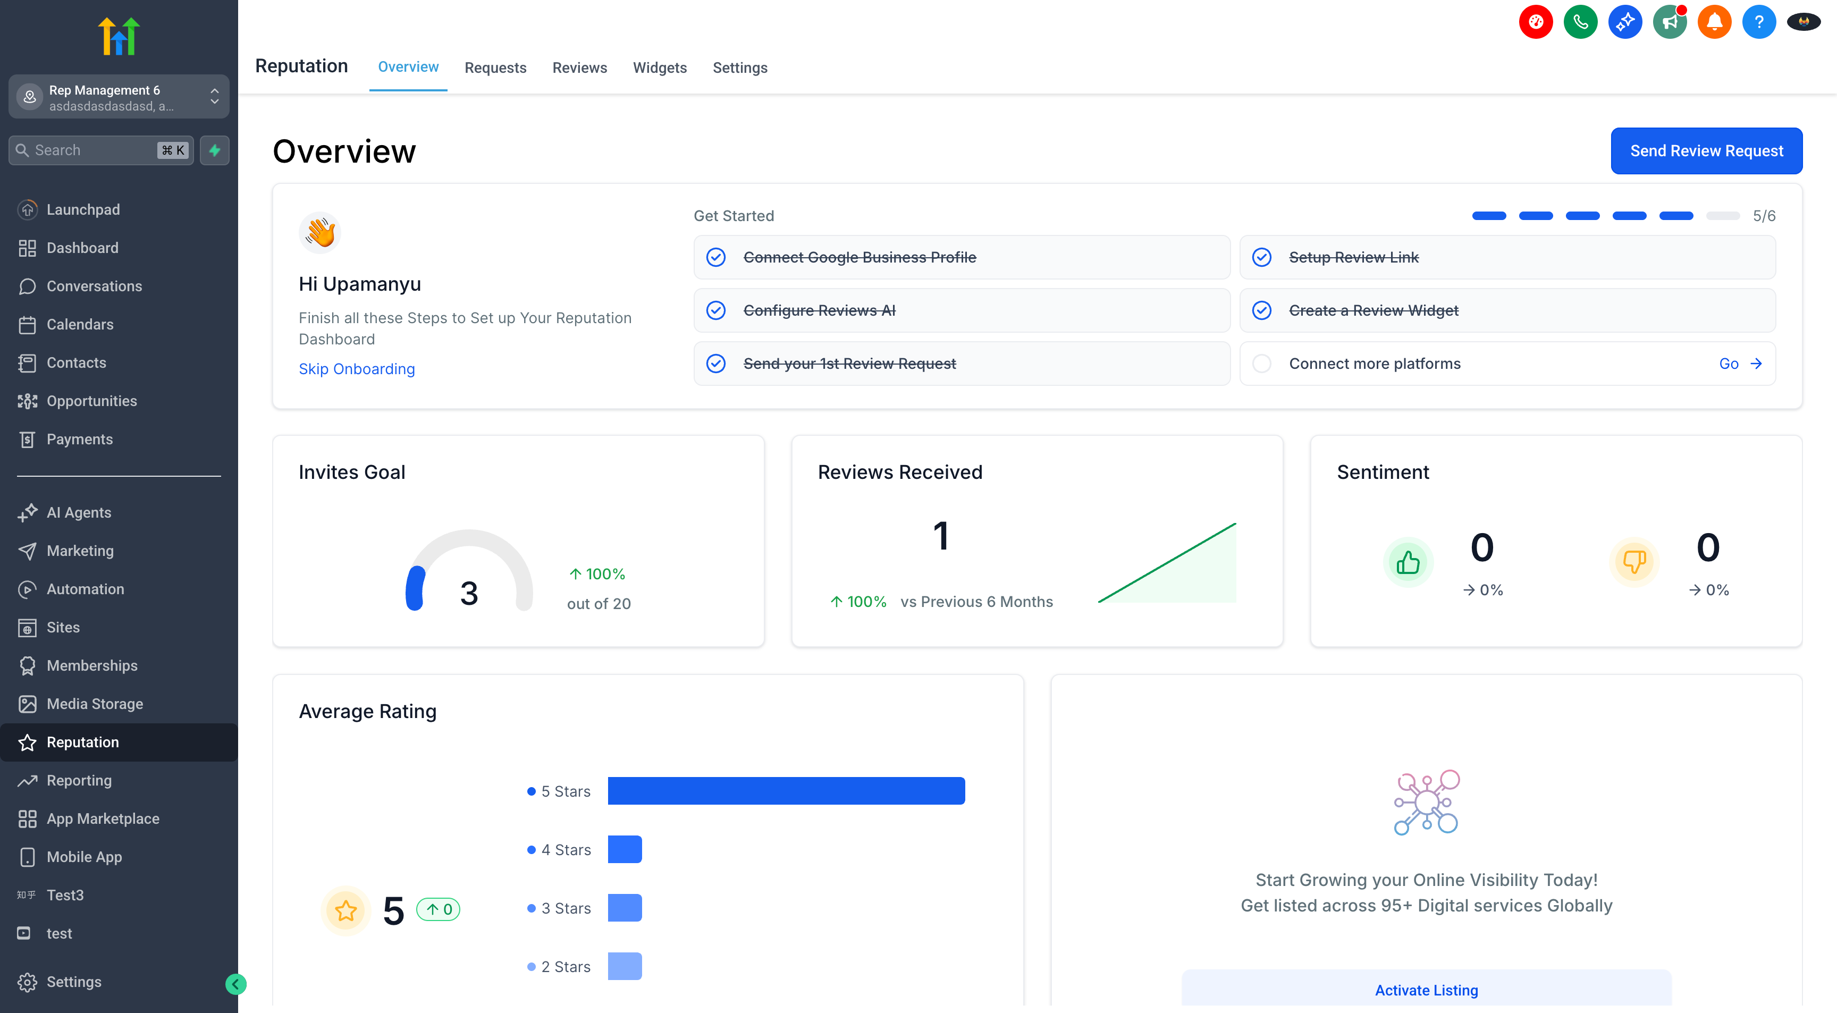Toggle the Setup Review Link checkmark

point(1261,257)
